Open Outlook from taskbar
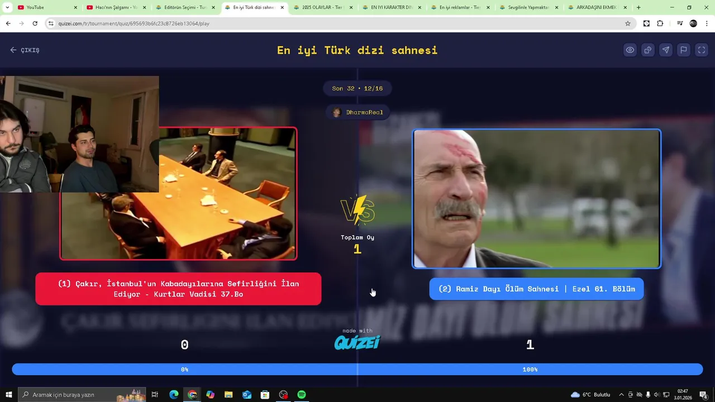The height and width of the screenshot is (402, 715). click(x=247, y=395)
